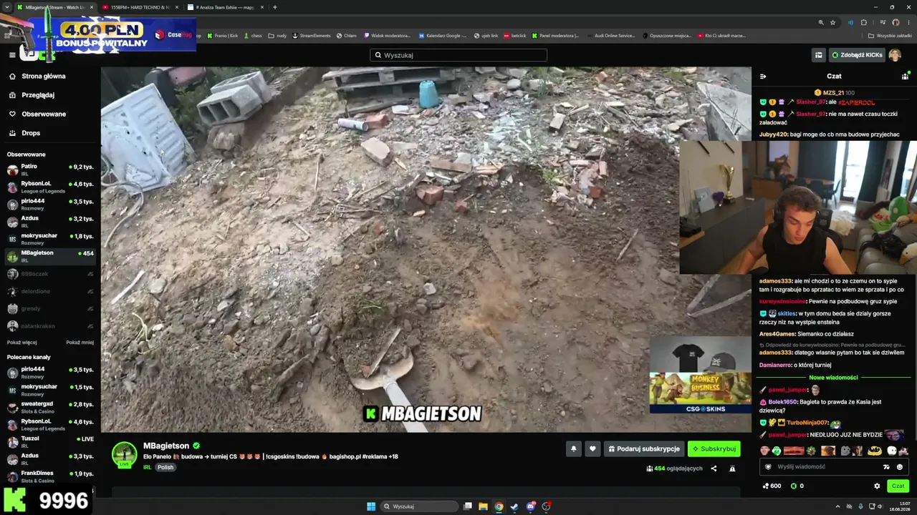Open Patiro channel in Obserwowane list
917x515 pixels.
tap(50, 170)
